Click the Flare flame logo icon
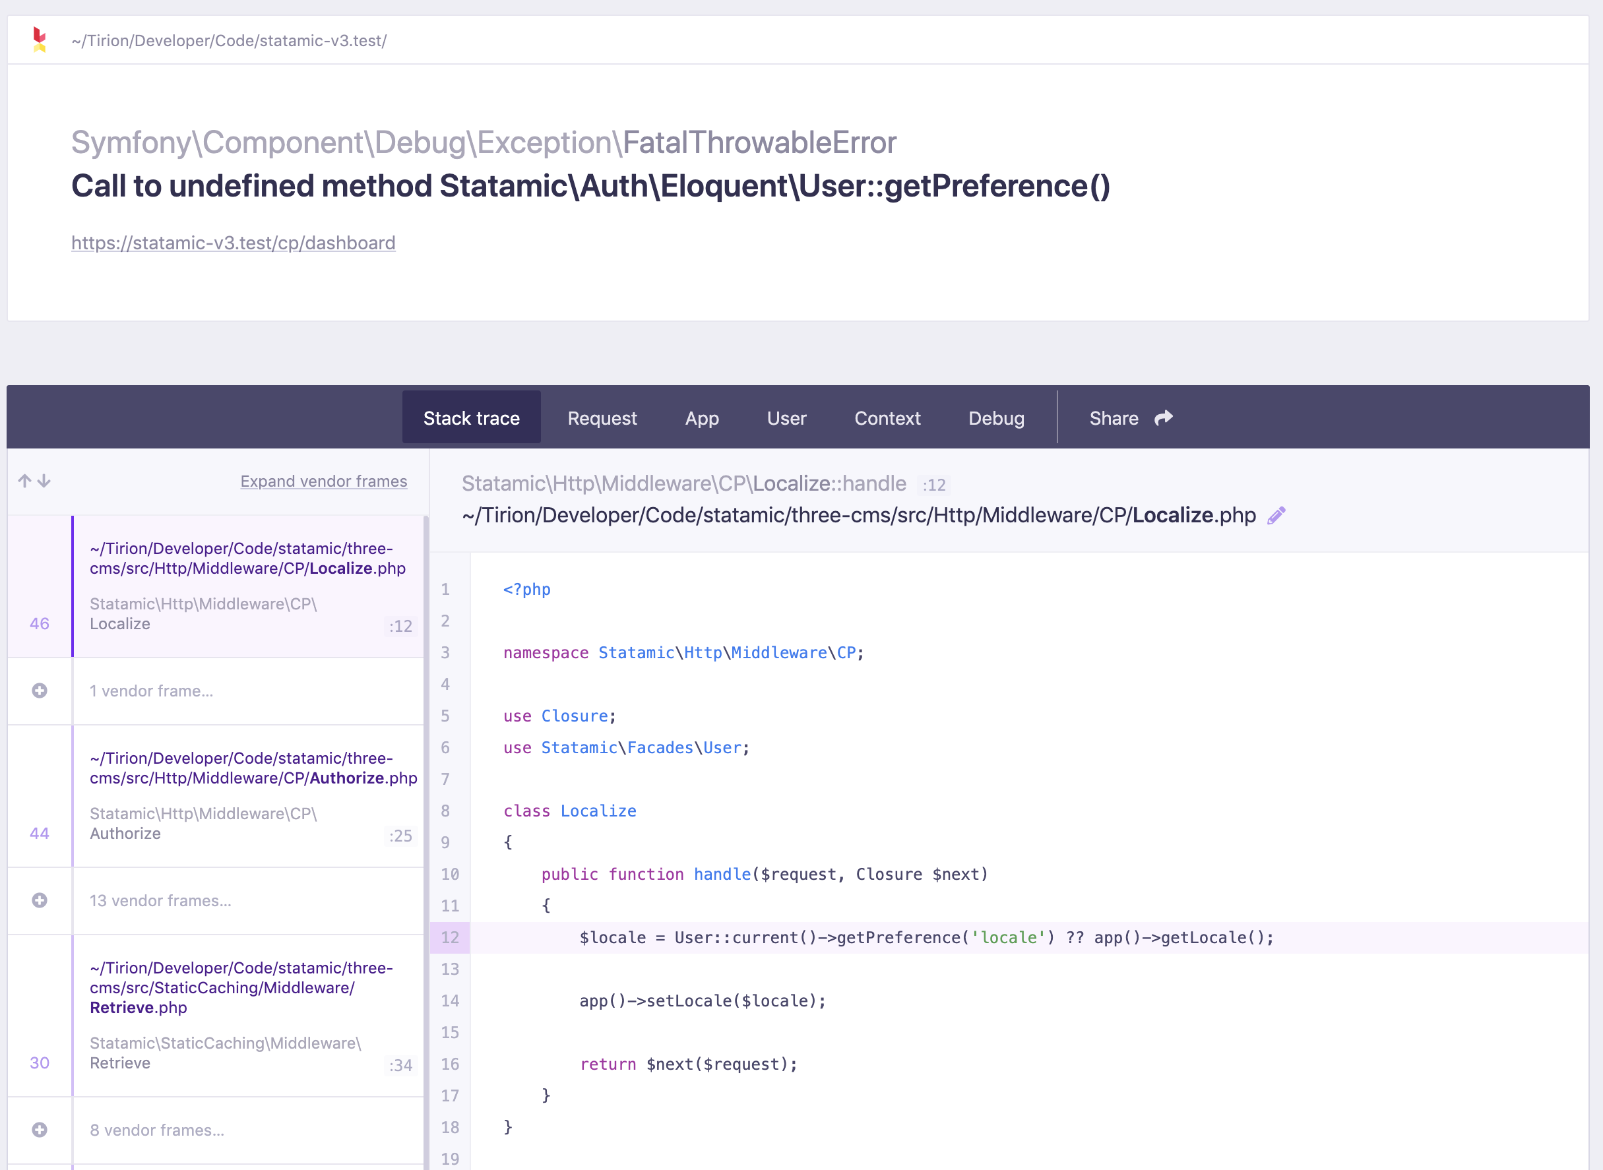The width and height of the screenshot is (1603, 1170). point(39,39)
